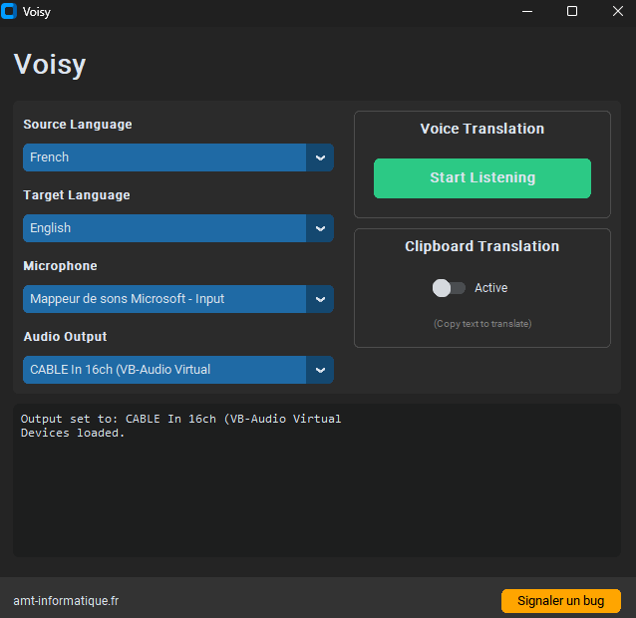Viewport: 636px width, 618px height.
Task: Open the Target Language English dropdown
Action: 178,228
